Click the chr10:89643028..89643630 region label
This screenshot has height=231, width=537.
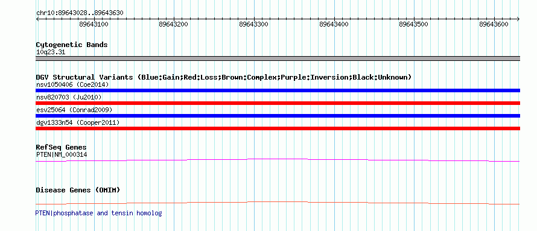click(x=80, y=13)
